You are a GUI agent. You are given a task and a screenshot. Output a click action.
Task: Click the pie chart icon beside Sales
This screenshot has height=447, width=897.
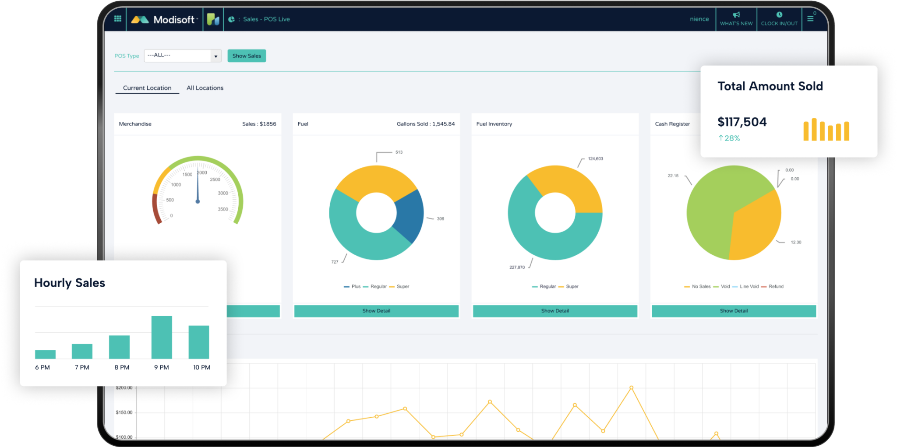(x=231, y=19)
